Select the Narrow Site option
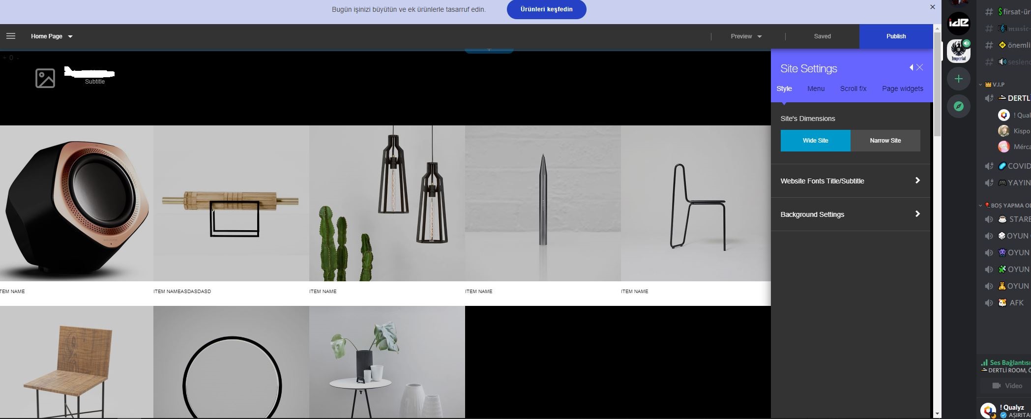Screen dimensions: 1031x419 coord(885,141)
